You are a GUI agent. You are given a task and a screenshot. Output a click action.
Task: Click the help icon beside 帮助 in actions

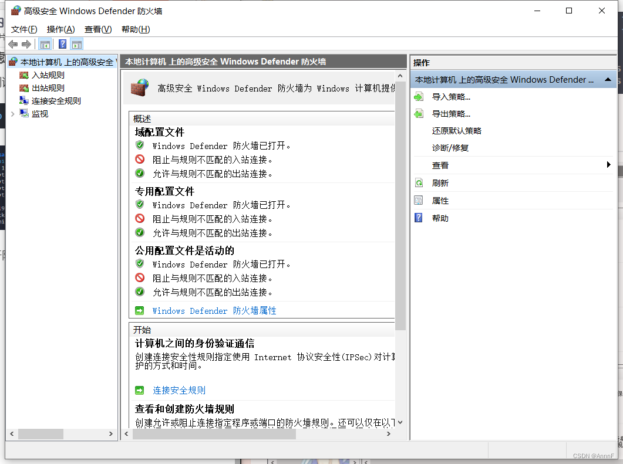[x=419, y=218]
